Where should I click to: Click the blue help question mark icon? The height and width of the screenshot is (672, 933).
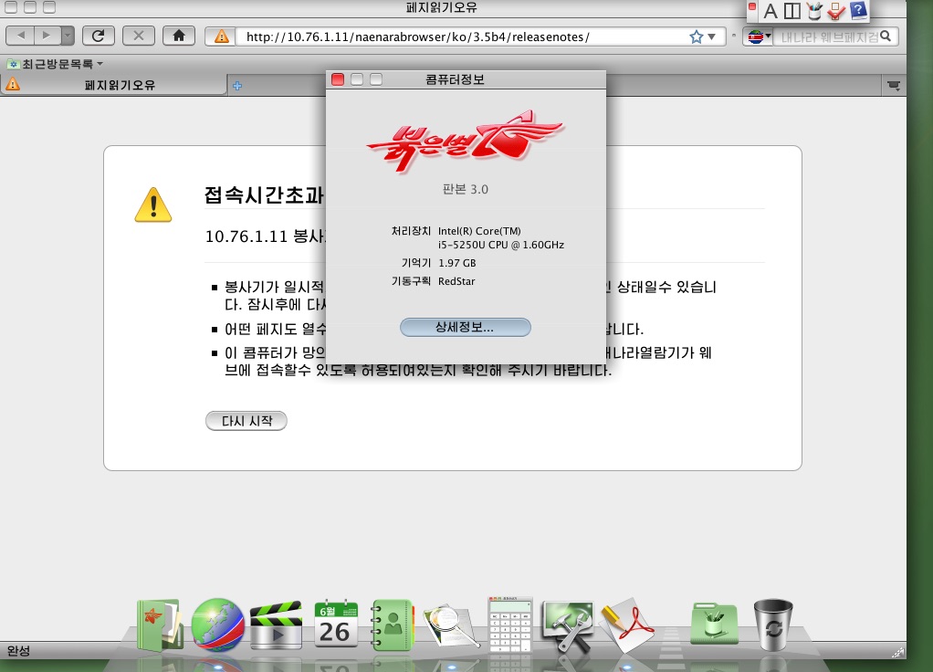858,11
